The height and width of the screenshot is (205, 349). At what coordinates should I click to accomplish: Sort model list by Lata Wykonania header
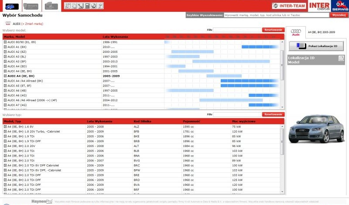[115, 37]
